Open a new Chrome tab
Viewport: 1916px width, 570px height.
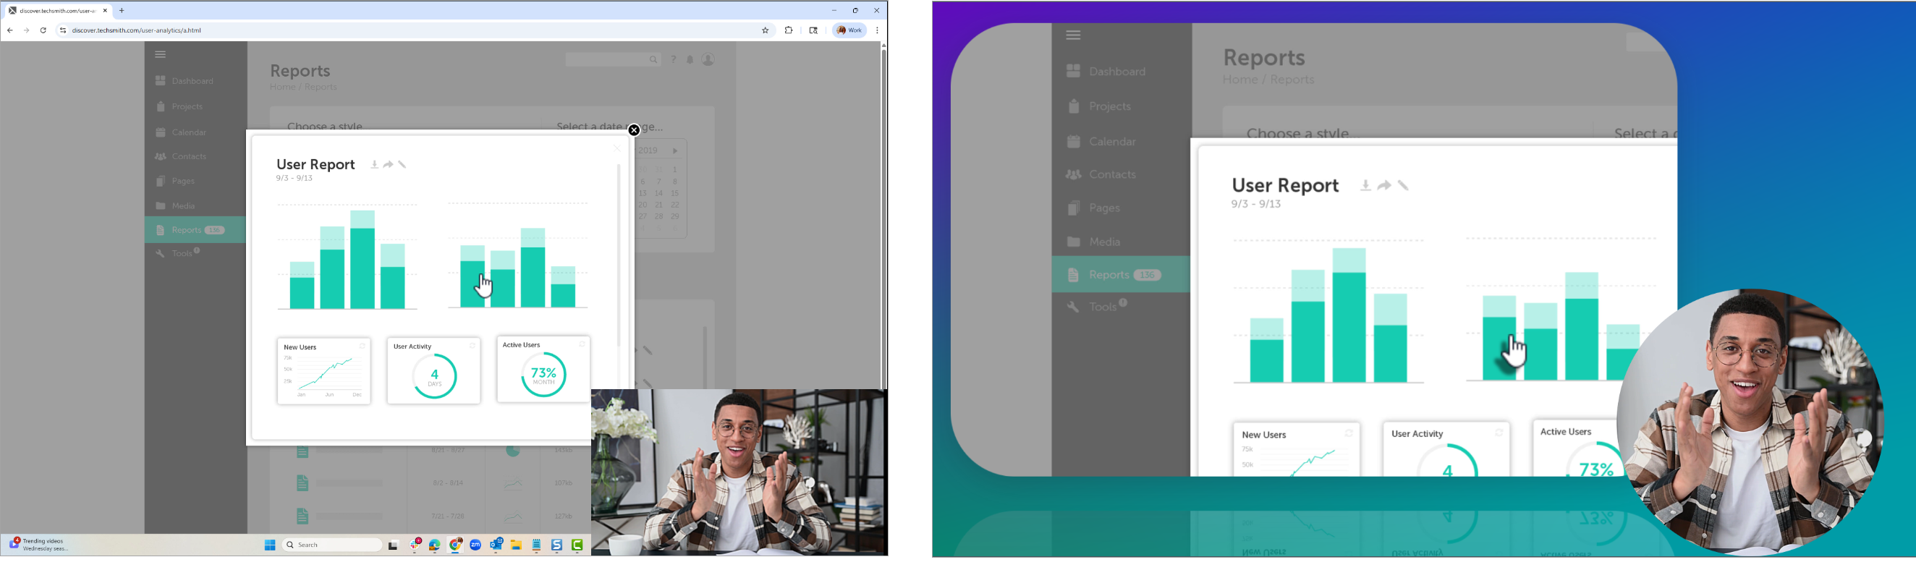click(x=122, y=10)
